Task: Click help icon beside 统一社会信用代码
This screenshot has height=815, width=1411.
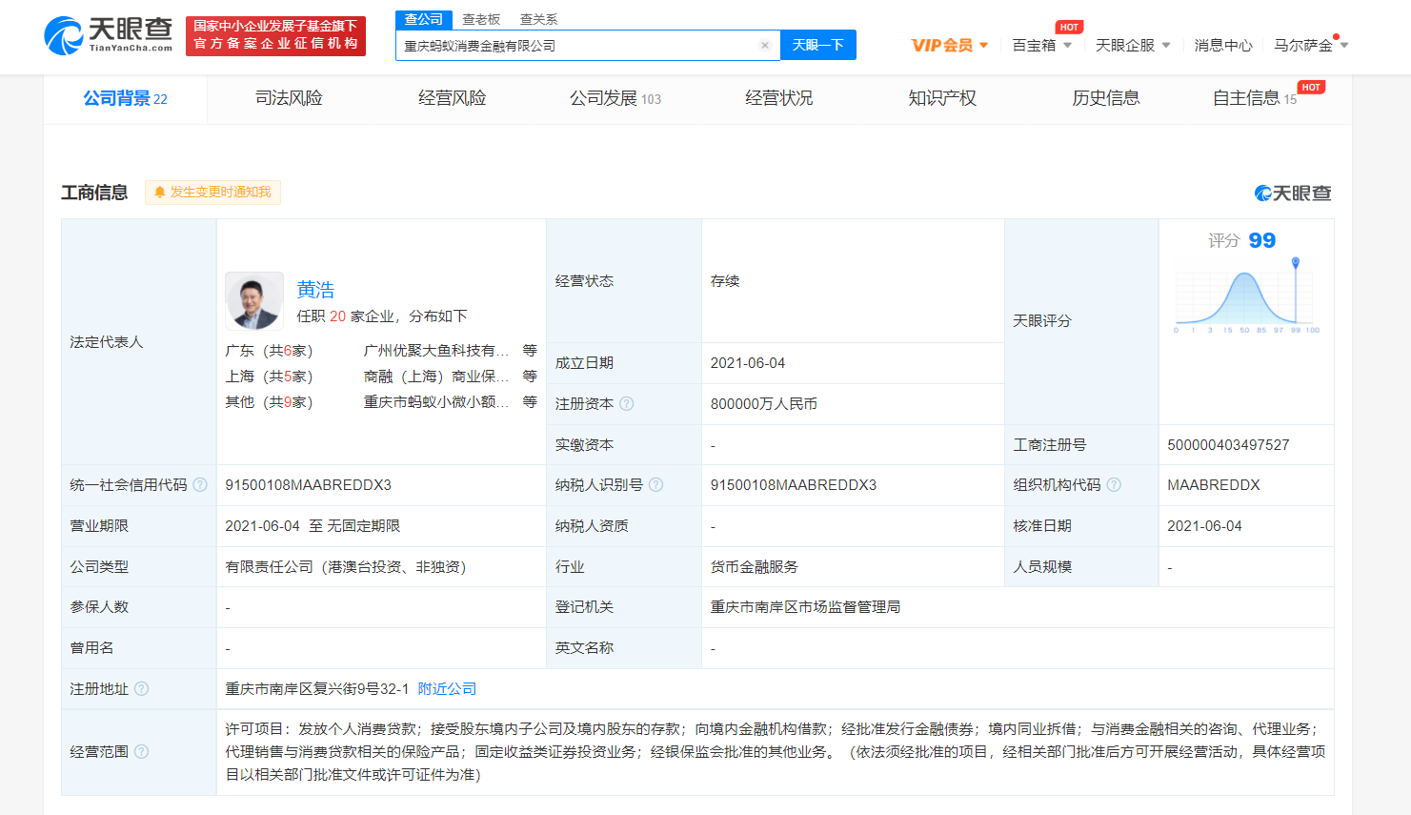Action: point(200,485)
